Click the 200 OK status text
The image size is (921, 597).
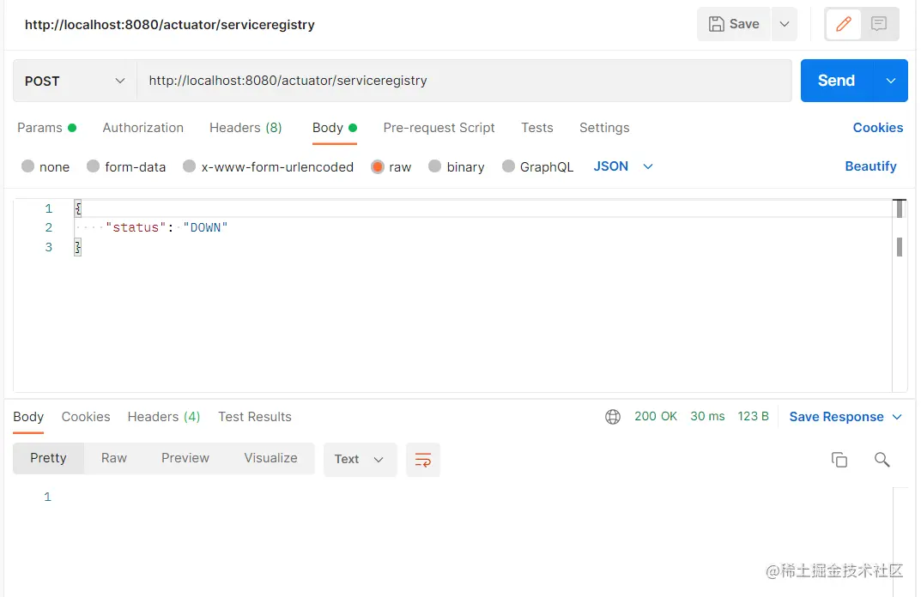pyautogui.click(x=656, y=416)
